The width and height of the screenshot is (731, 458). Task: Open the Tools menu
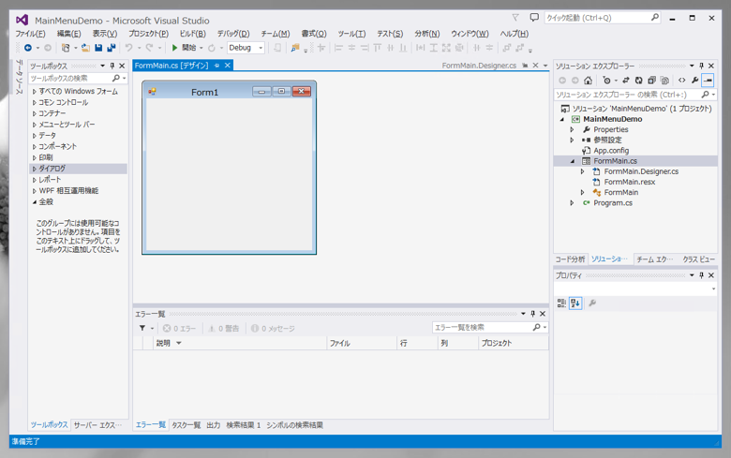click(x=351, y=34)
